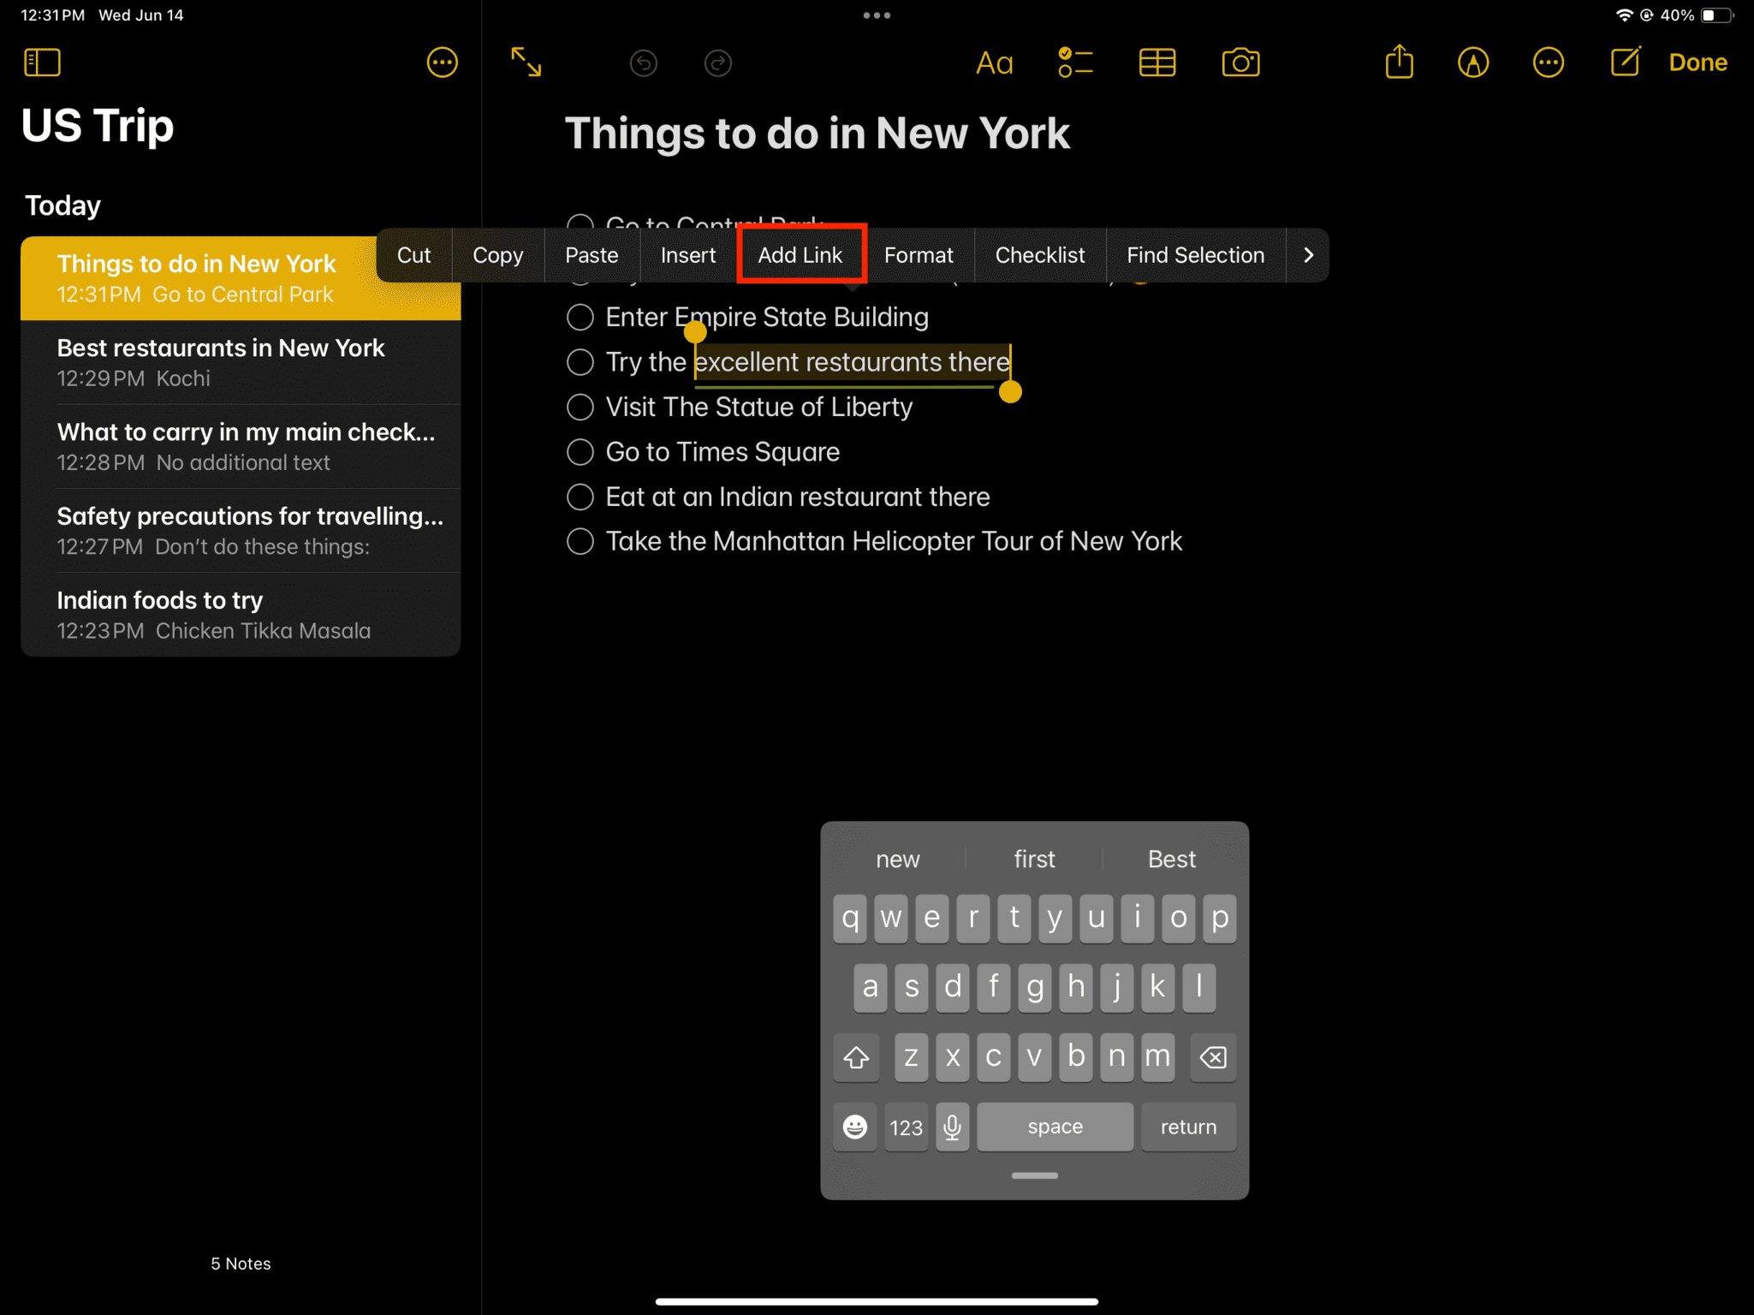1754x1315 pixels.
Task: Check off Try the excellent restaurants there
Action: (x=580, y=362)
